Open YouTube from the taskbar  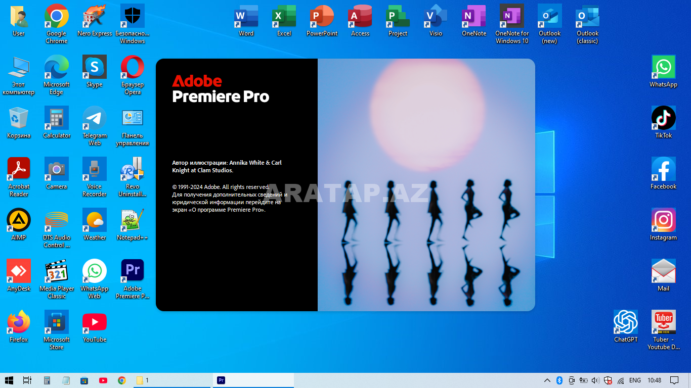103,380
